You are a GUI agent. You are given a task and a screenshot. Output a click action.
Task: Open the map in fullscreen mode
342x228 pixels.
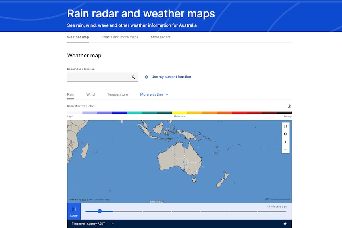(x=285, y=126)
